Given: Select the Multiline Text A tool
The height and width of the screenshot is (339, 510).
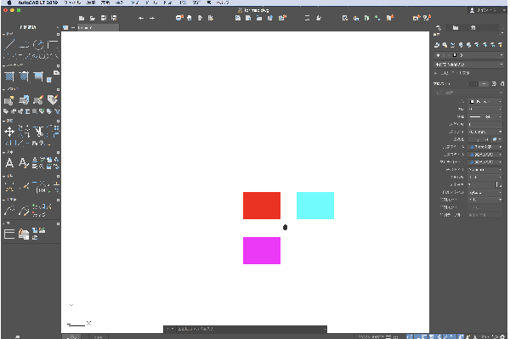Looking at the screenshot, I should click(x=9, y=162).
